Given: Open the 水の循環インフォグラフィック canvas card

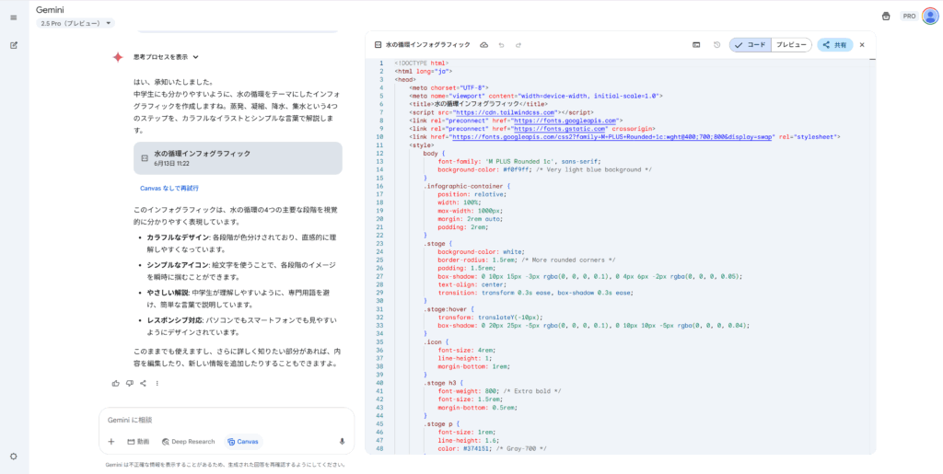Looking at the screenshot, I should (x=238, y=158).
